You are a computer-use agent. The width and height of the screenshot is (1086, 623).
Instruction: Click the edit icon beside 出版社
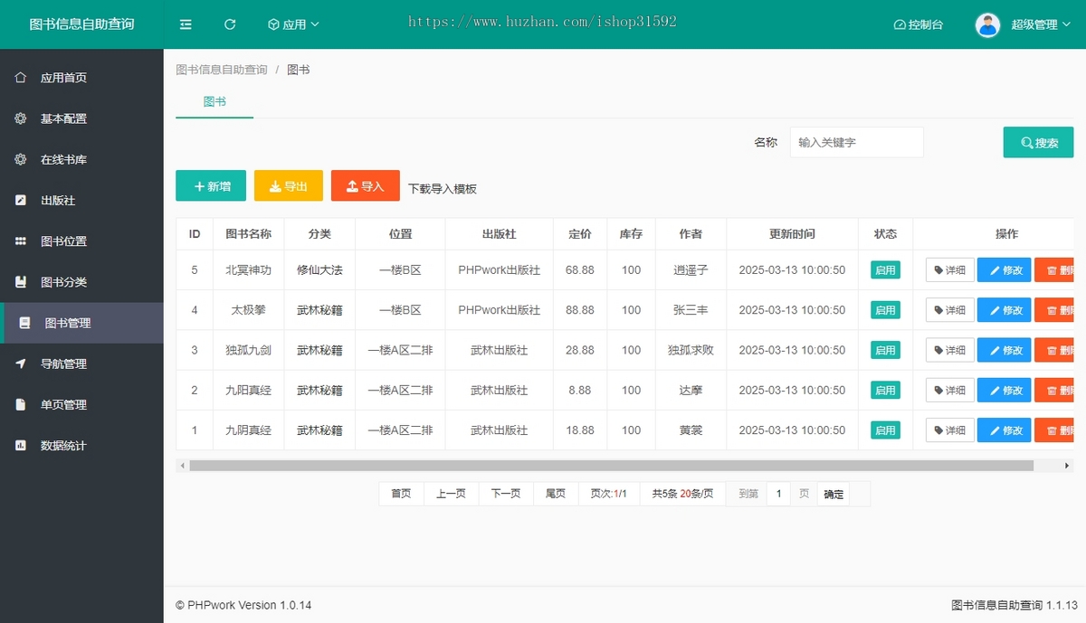point(21,201)
